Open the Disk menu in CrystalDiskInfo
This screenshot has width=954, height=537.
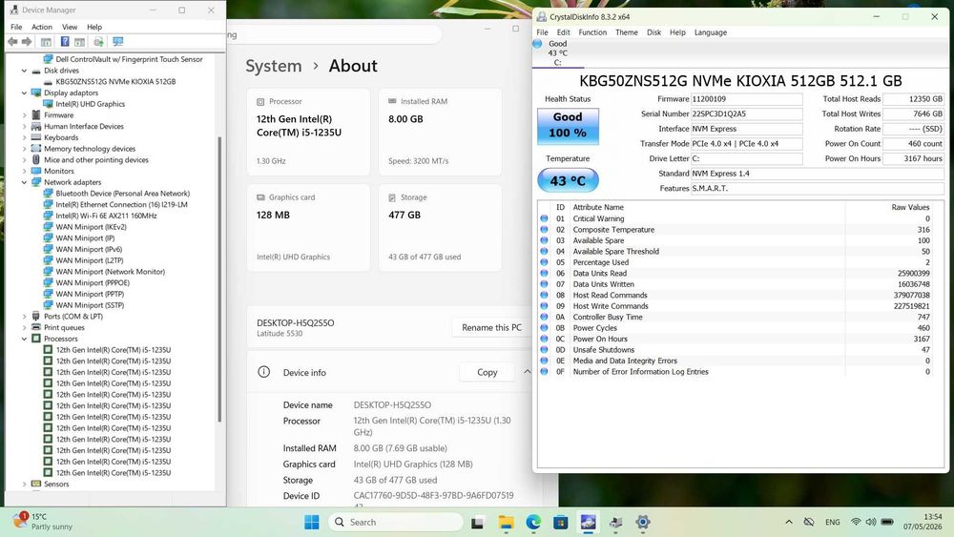(x=653, y=32)
